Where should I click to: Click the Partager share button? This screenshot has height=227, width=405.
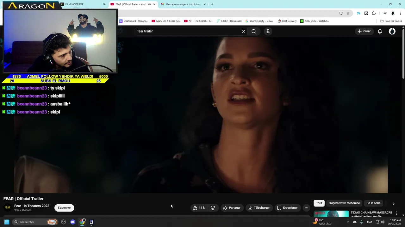[x=232, y=208]
